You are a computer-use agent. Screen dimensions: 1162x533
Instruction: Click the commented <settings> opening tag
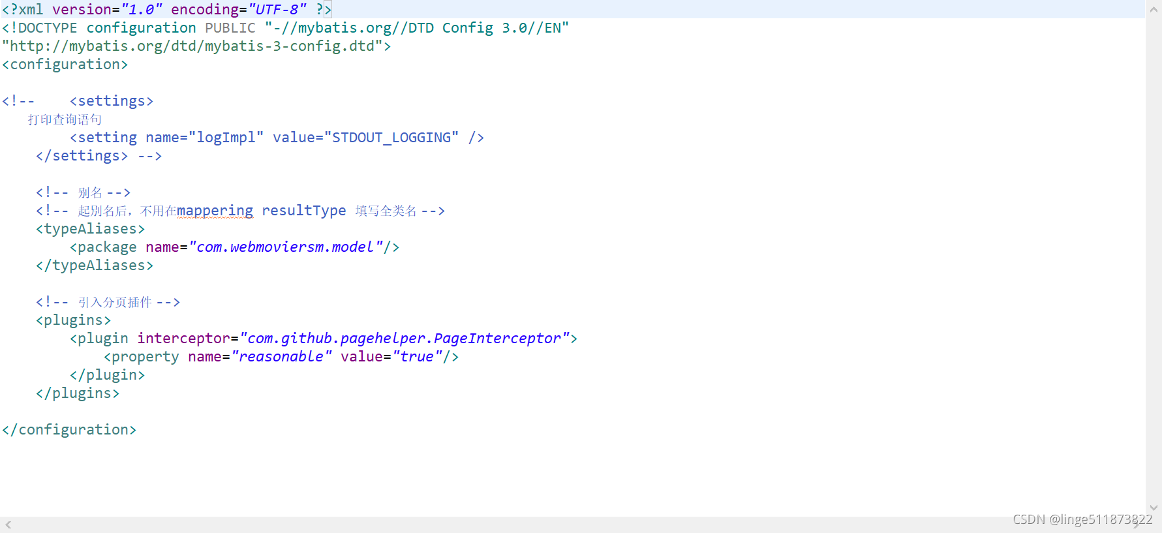tap(112, 101)
